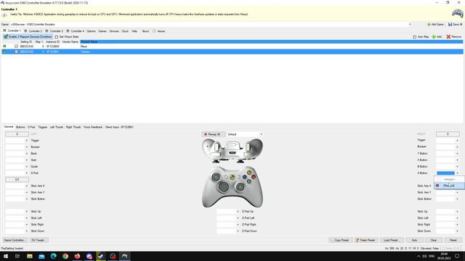
Task: Click the Mouse device row
Action: tap(232, 46)
